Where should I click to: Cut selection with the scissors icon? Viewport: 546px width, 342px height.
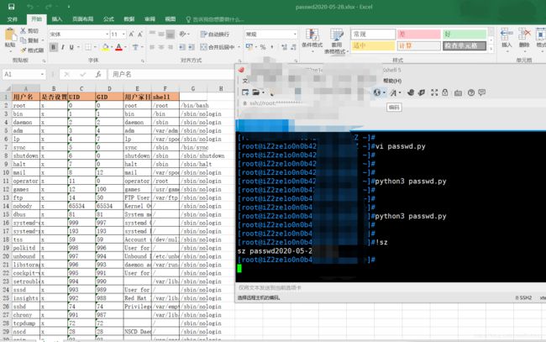pyautogui.click(x=23, y=30)
